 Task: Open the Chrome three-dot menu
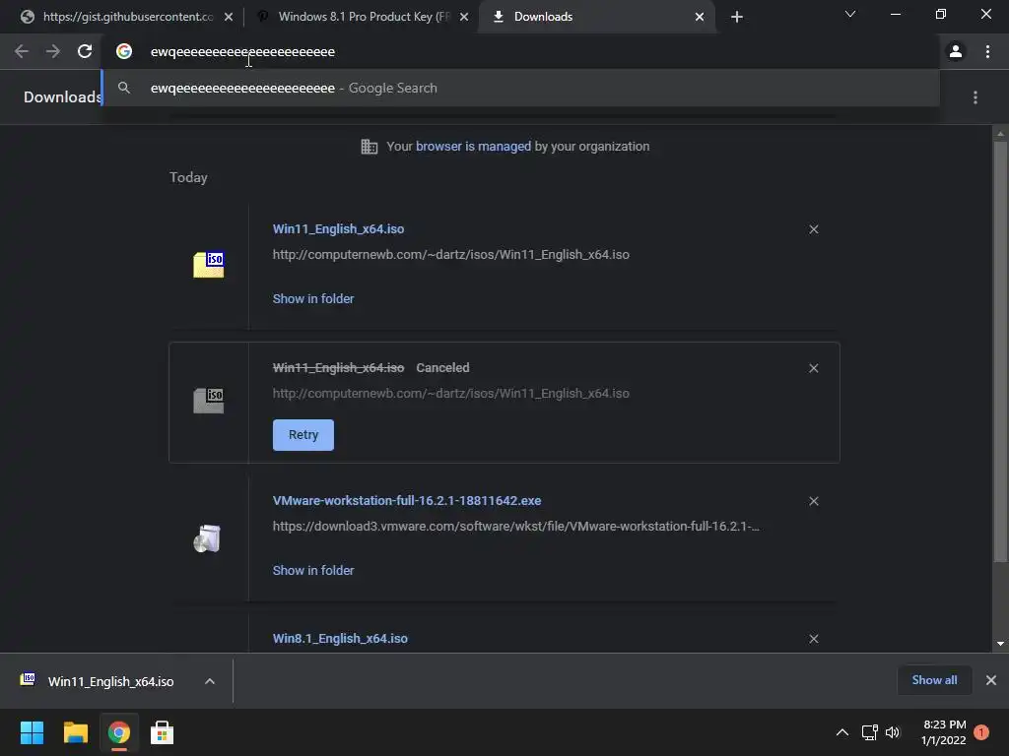(x=987, y=51)
